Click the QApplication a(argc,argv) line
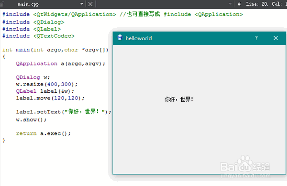This screenshot has width=287, height=186. tap(61, 64)
